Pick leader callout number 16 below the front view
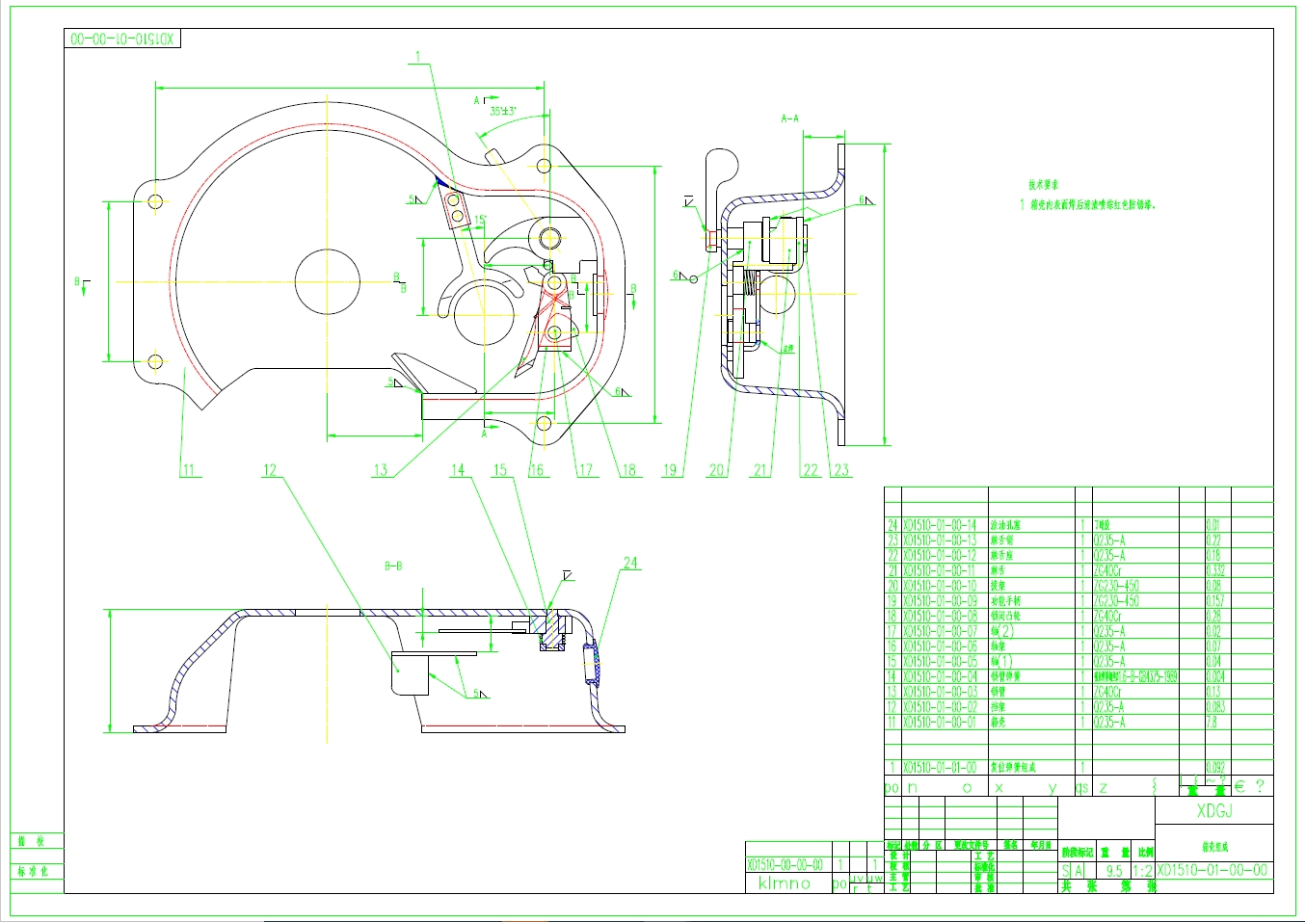The width and height of the screenshot is (1305, 922). click(x=537, y=470)
